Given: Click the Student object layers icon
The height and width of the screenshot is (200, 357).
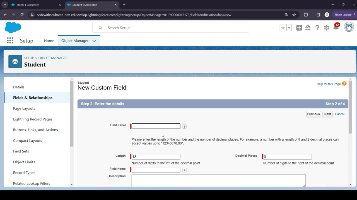Looking at the screenshot, I should (x=15, y=61).
